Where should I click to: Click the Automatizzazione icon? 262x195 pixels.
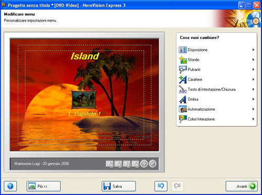(183, 109)
